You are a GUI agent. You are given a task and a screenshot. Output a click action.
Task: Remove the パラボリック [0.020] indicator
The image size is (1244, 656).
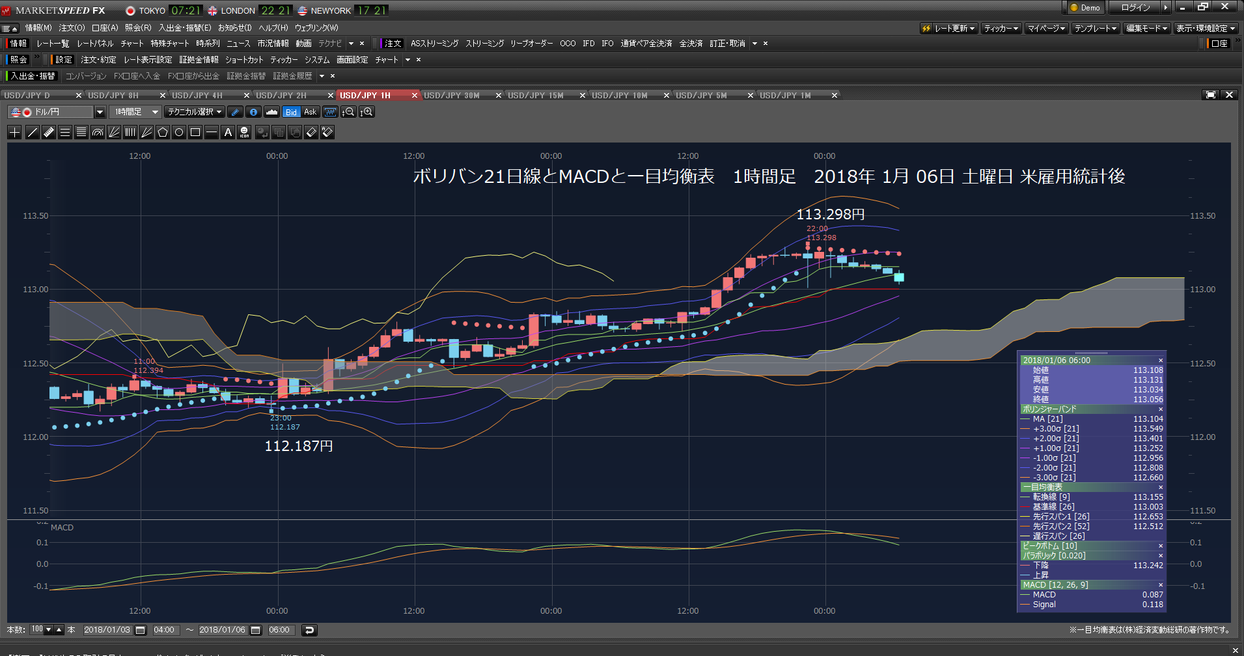tap(1160, 556)
